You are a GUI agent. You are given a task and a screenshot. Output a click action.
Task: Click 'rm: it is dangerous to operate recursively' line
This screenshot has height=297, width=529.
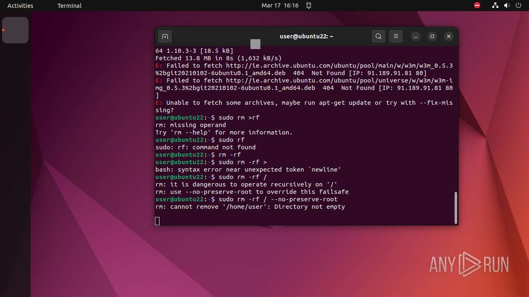(x=247, y=184)
